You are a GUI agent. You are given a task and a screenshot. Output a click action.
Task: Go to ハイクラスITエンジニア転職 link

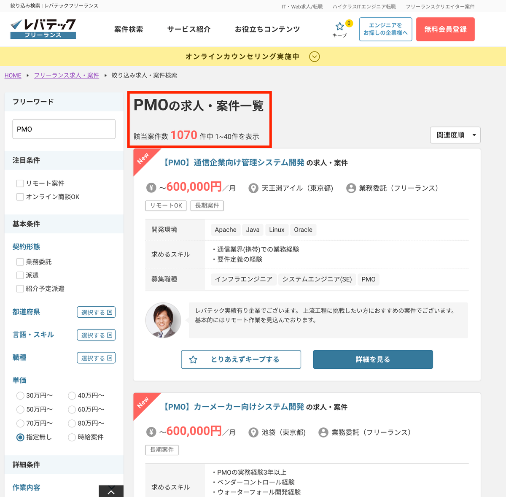(364, 6)
